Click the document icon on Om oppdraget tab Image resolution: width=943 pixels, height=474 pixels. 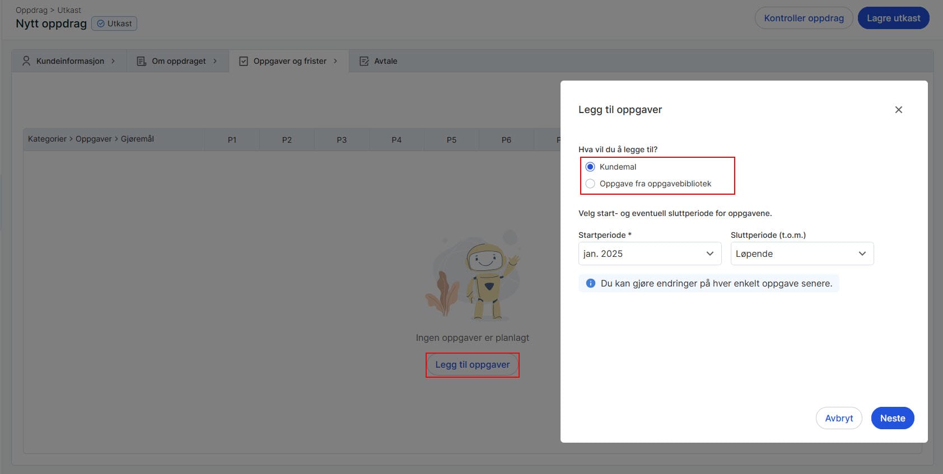(x=142, y=61)
